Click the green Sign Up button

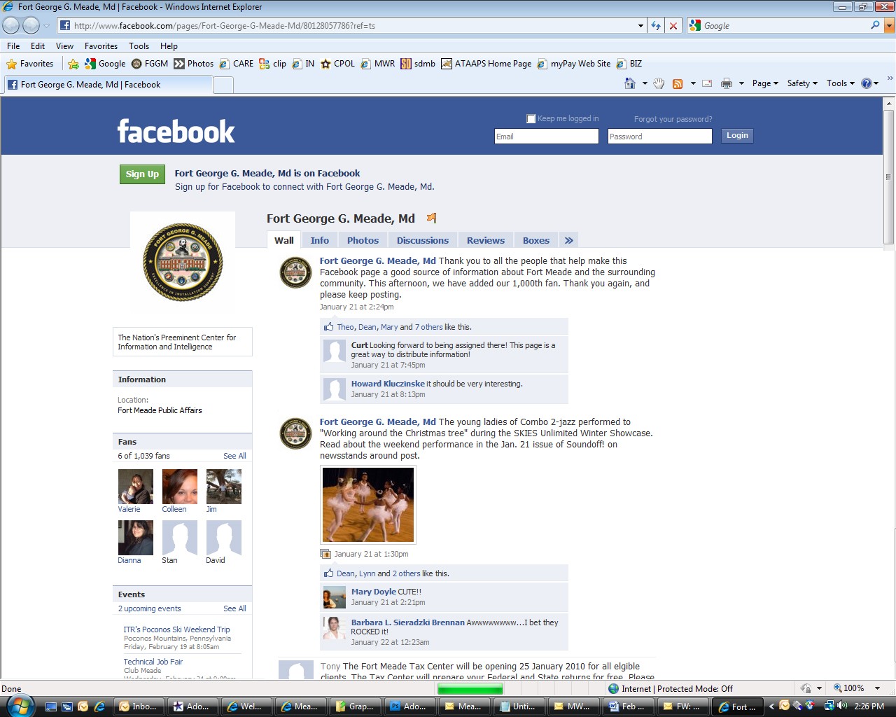click(x=142, y=174)
